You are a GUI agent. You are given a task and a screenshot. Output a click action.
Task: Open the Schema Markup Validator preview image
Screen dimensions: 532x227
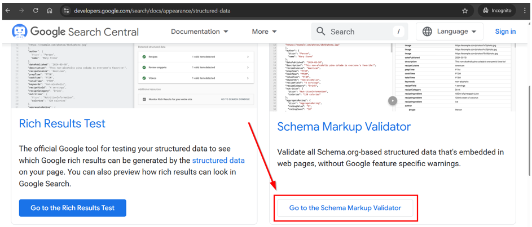[393, 77]
